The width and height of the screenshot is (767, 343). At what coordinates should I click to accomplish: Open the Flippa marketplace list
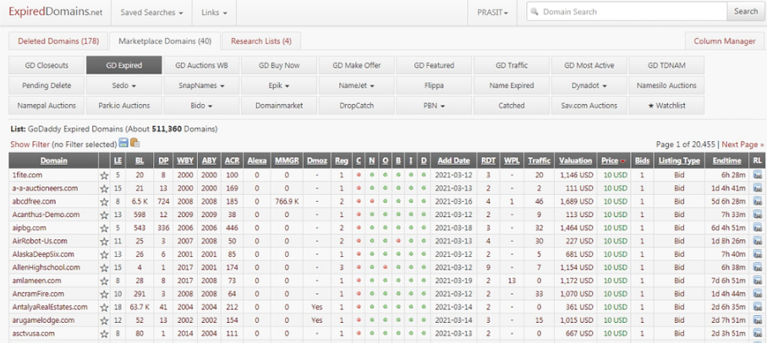pos(434,85)
